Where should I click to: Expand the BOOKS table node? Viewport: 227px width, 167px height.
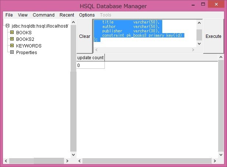(12, 32)
